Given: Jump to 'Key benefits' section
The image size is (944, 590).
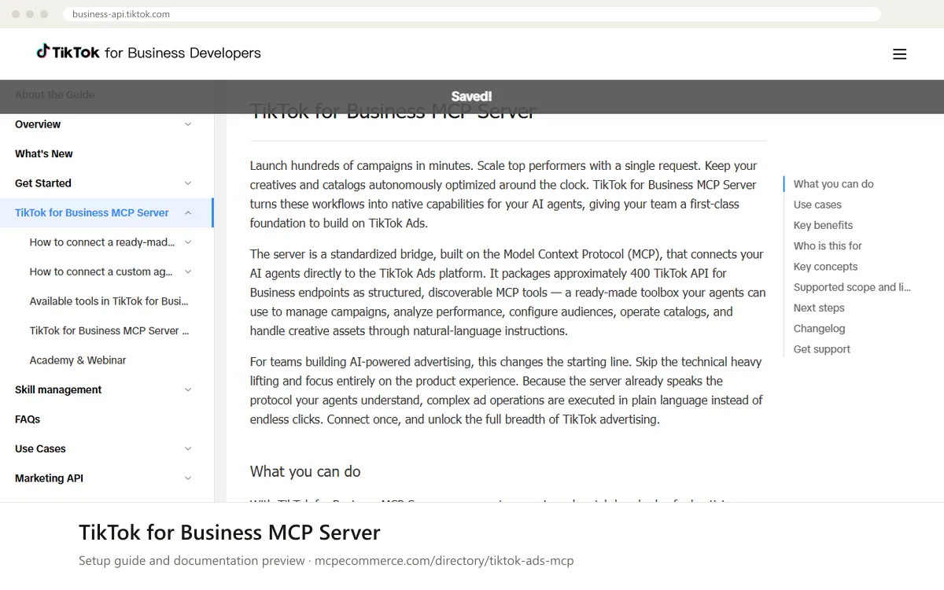Looking at the screenshot, I should [x=823, y=225].
